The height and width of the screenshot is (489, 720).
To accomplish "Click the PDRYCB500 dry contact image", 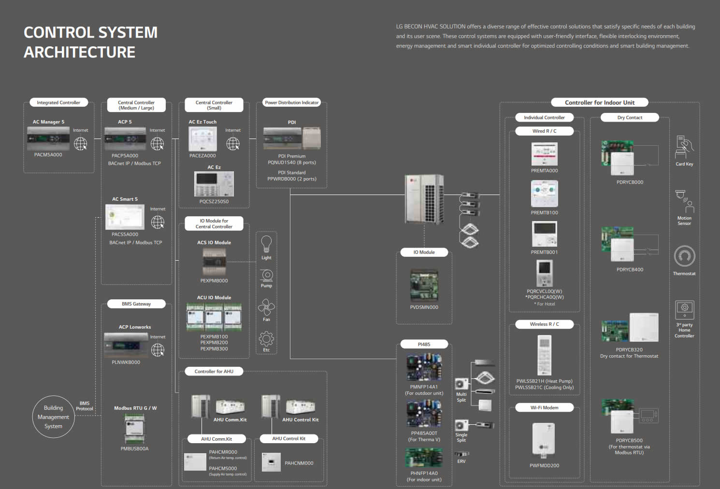I will (x=618, y=416).
